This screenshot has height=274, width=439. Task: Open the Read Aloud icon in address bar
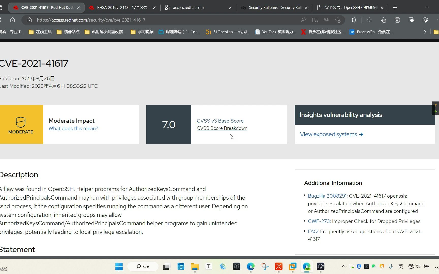pyautogui.click(x=303, y=20)
